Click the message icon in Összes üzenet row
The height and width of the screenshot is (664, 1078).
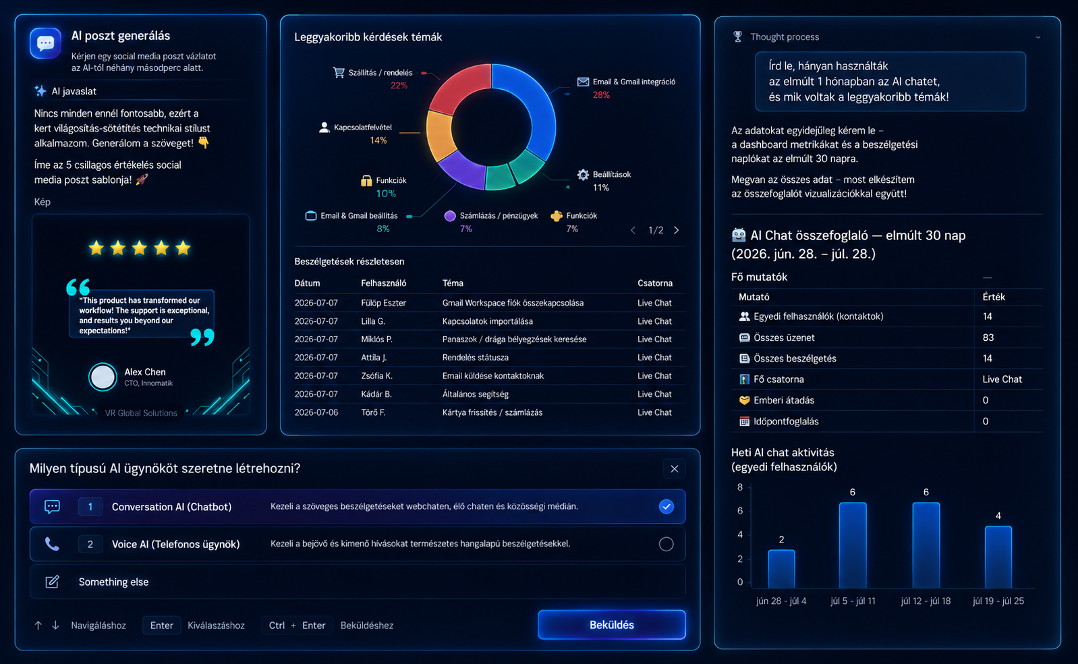pyautogui.click(x=745, y=337)
